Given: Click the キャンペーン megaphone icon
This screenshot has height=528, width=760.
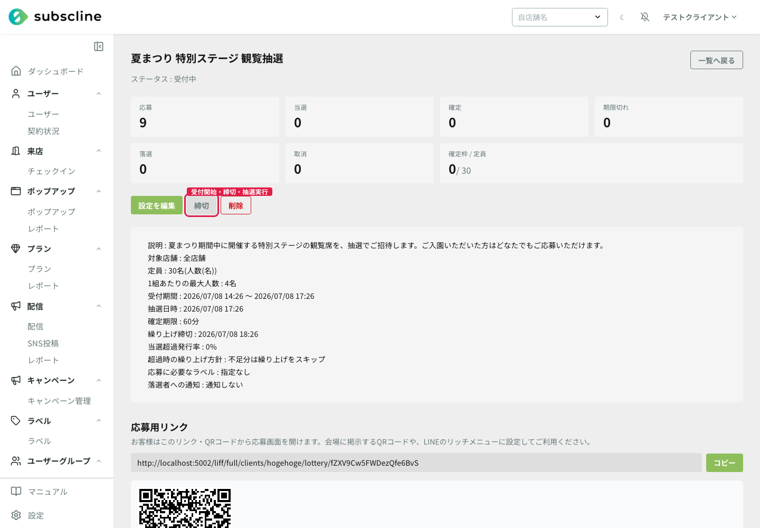Looking at the screenshot, I should [x=16, y=380].
